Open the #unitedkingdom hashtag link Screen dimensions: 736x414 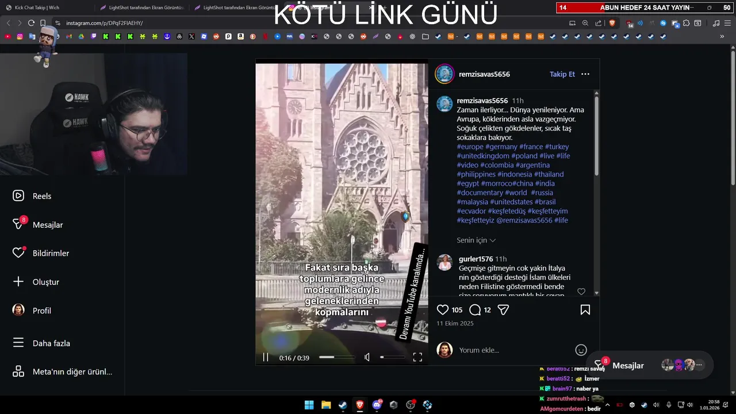pyautogui.click(x=483, y=156)
